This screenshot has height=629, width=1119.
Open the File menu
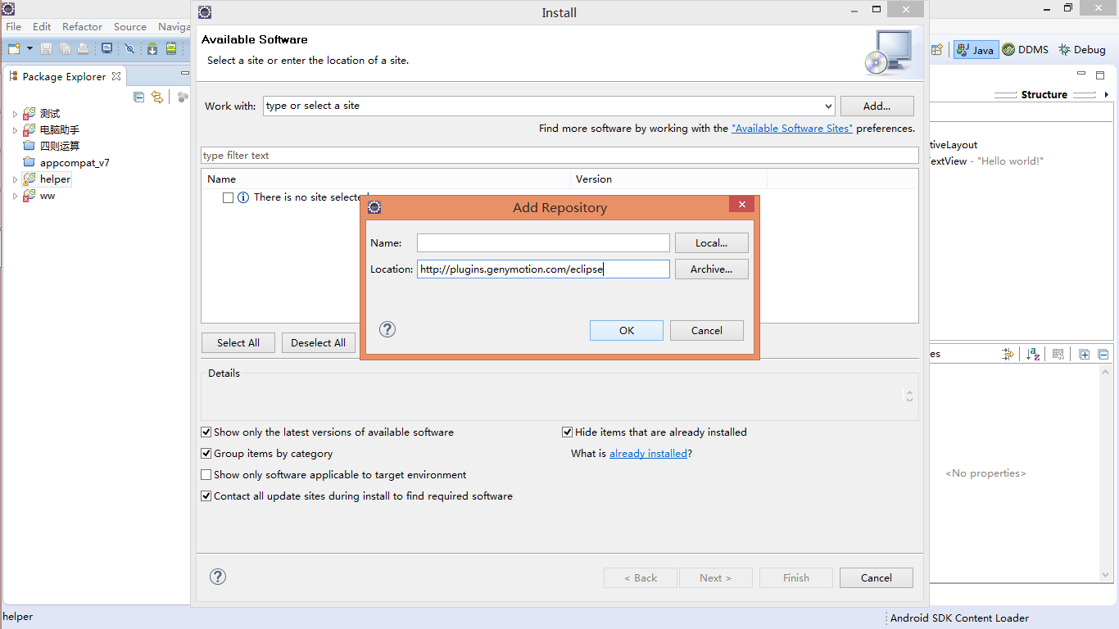(x=14, y=27)
